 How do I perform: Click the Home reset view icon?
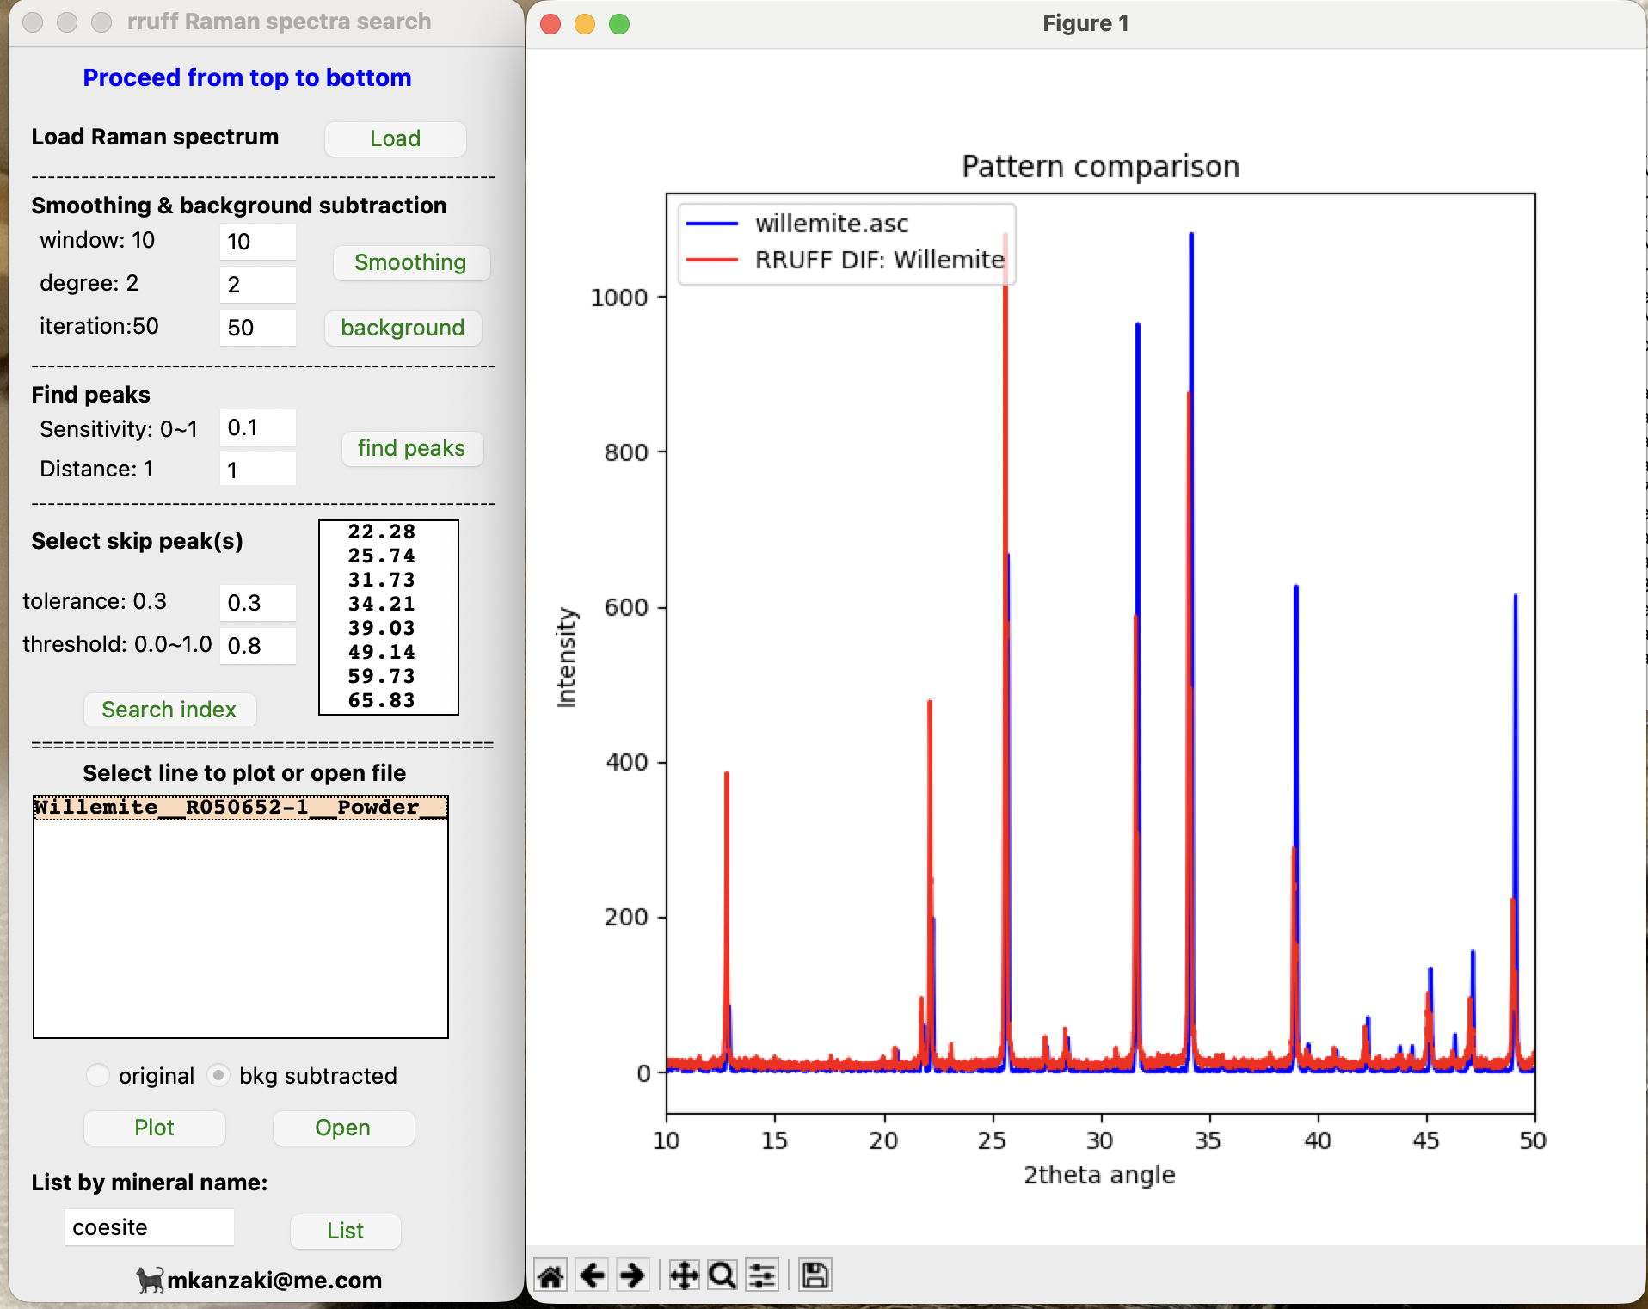click(550, 1275)
